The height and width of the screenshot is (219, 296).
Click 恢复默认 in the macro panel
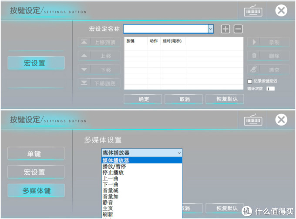[225, 99]
